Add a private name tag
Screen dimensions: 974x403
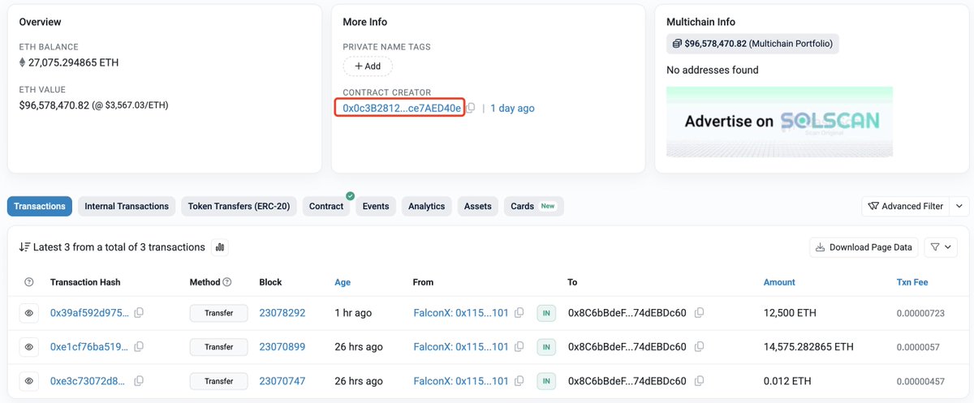pyautogui.click(x=368, y=66)
